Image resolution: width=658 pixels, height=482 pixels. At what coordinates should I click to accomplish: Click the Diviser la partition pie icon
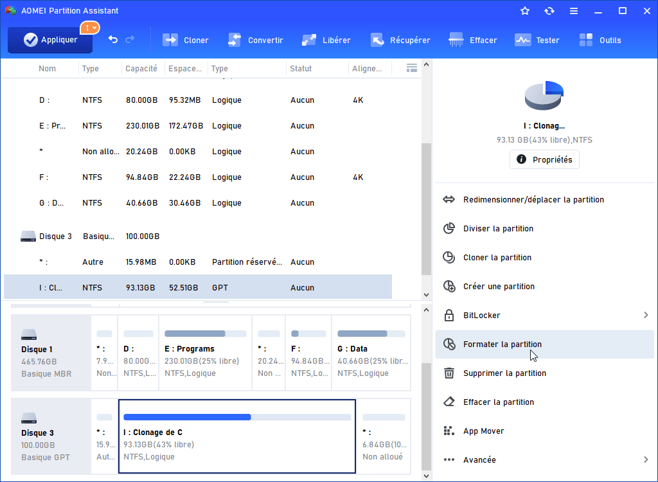[449, 228]
